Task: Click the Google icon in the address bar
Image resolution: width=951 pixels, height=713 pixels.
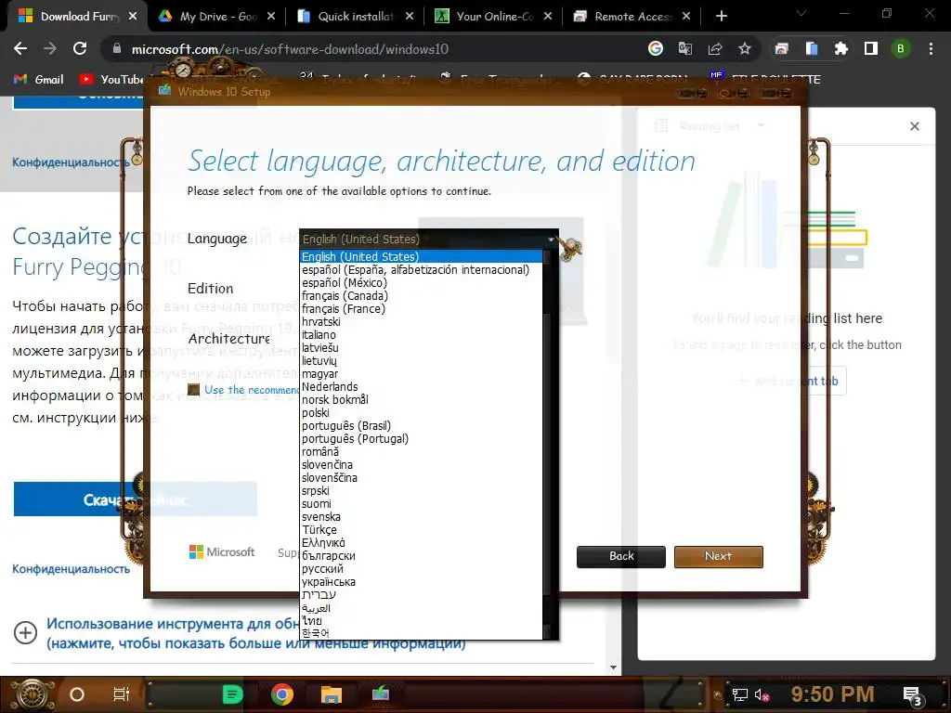Action: click(x=656, y=48)
